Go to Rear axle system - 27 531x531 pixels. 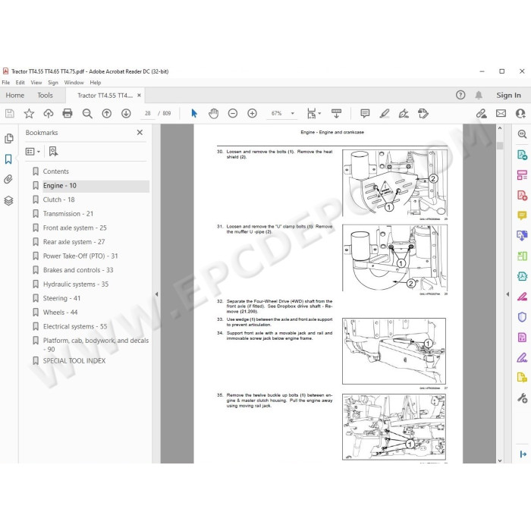click(74, 242)
